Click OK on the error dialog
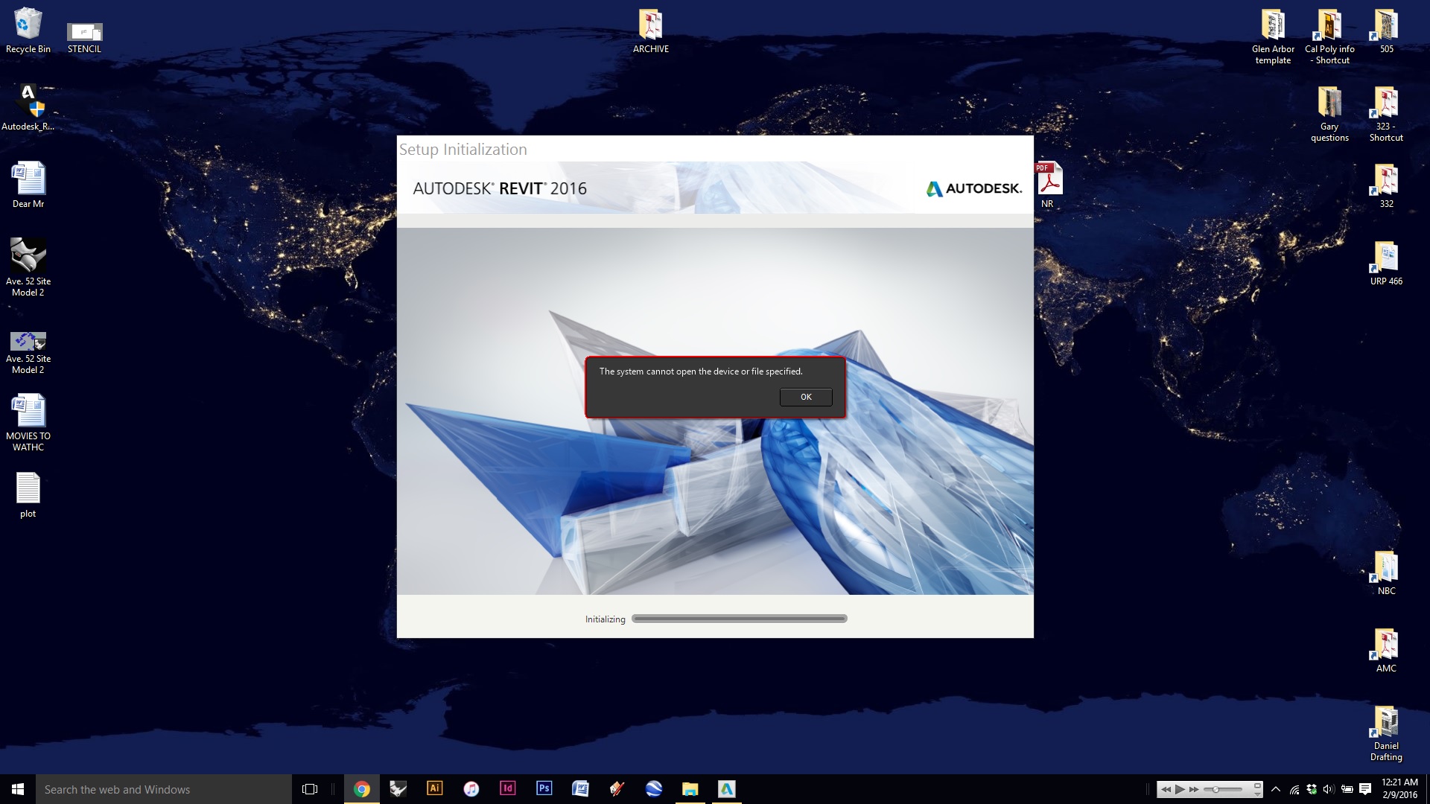 click(x=806, y=397)
